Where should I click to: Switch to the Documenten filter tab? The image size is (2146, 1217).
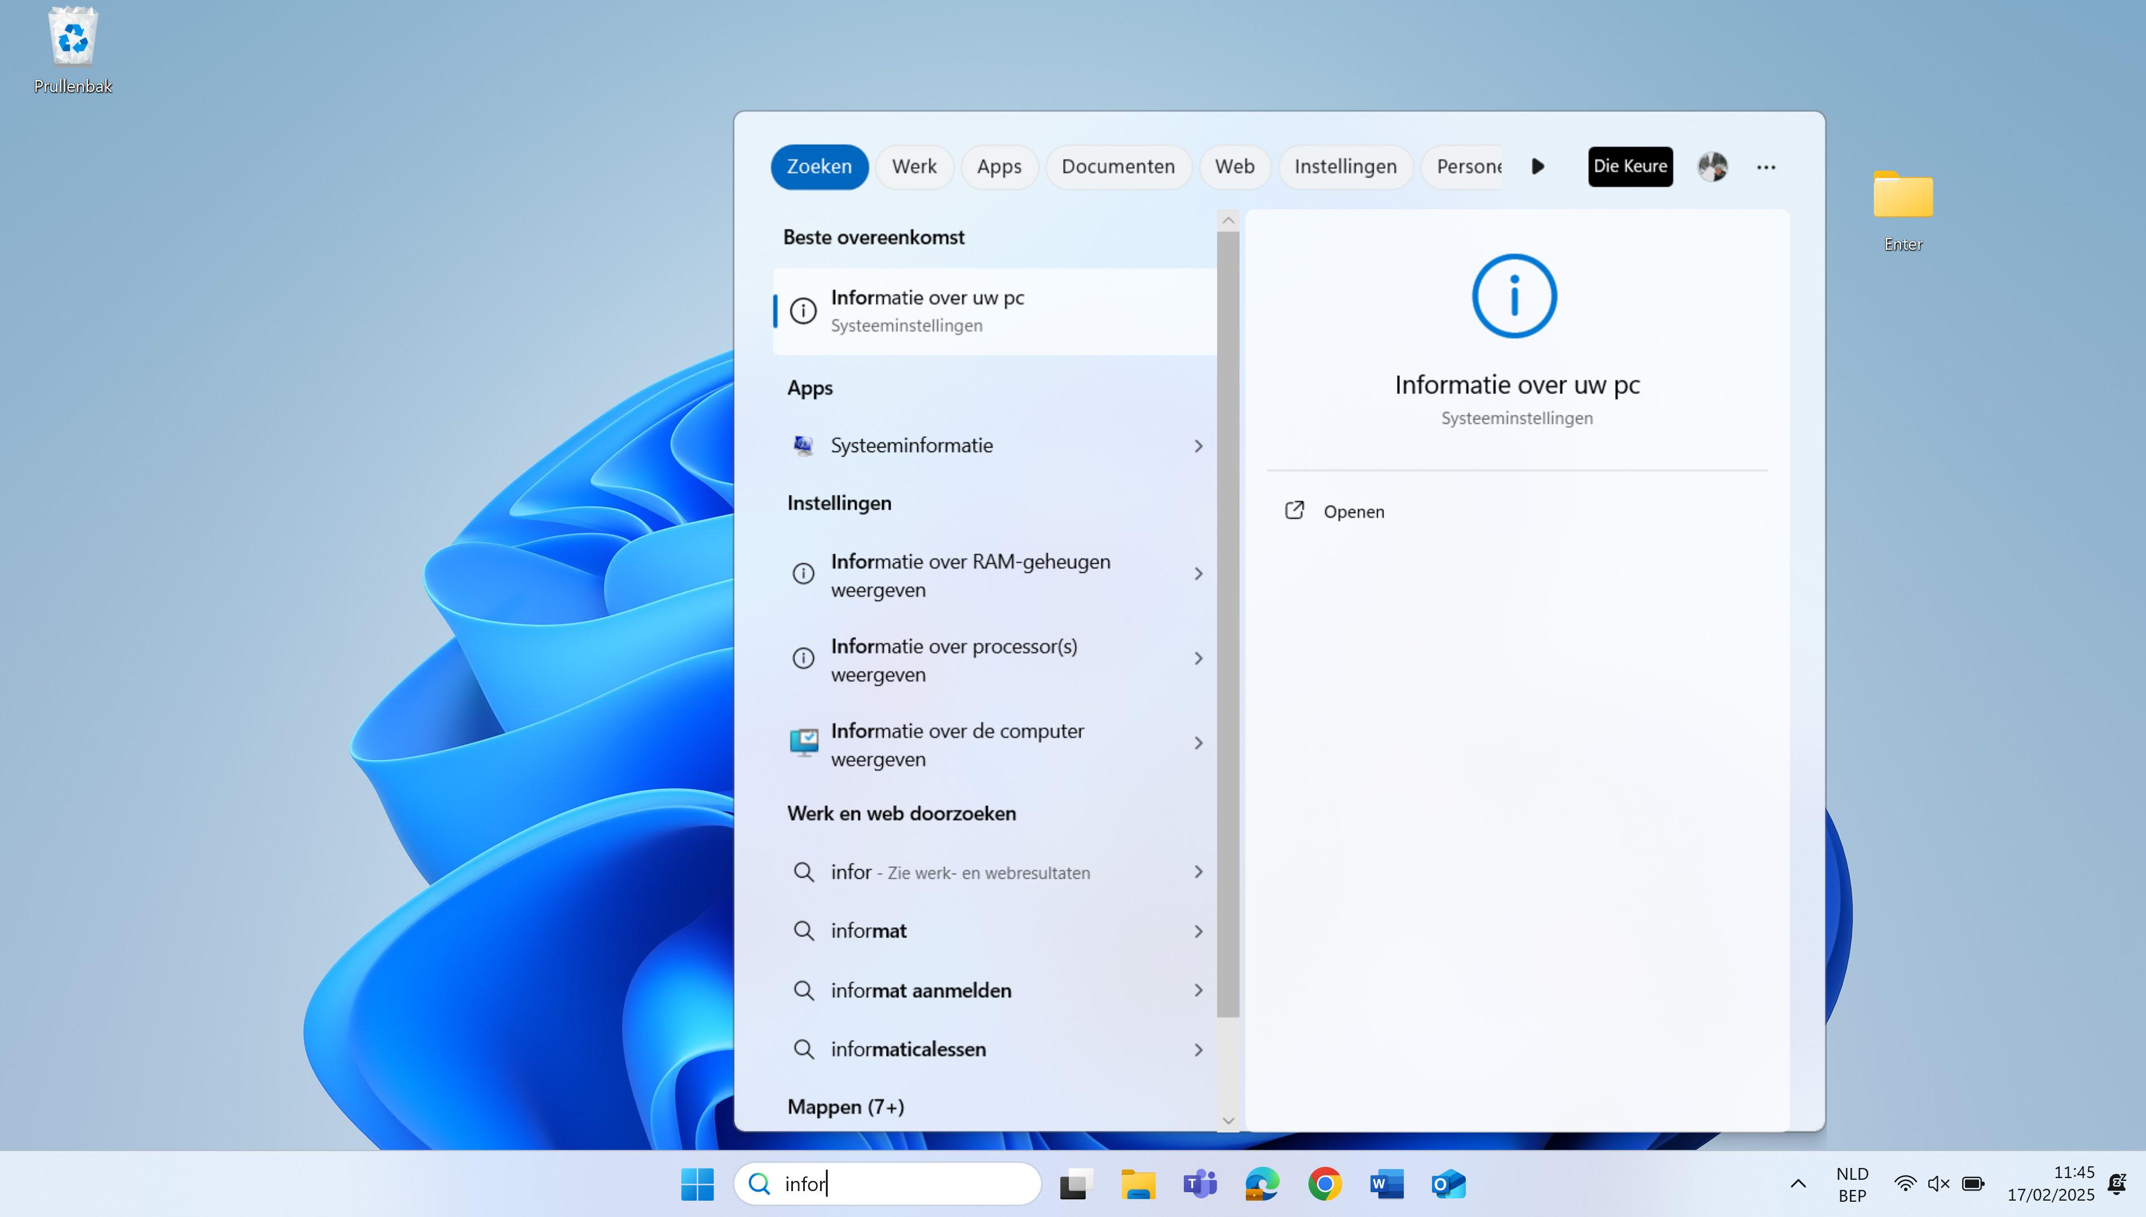click(1118, 166)
